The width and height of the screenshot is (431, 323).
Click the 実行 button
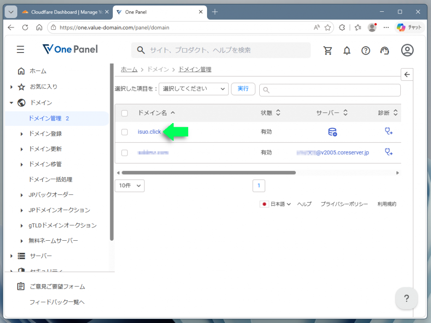coord(243,89)
